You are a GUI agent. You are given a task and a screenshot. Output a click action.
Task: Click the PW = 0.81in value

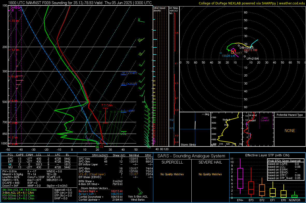[10, 171]
